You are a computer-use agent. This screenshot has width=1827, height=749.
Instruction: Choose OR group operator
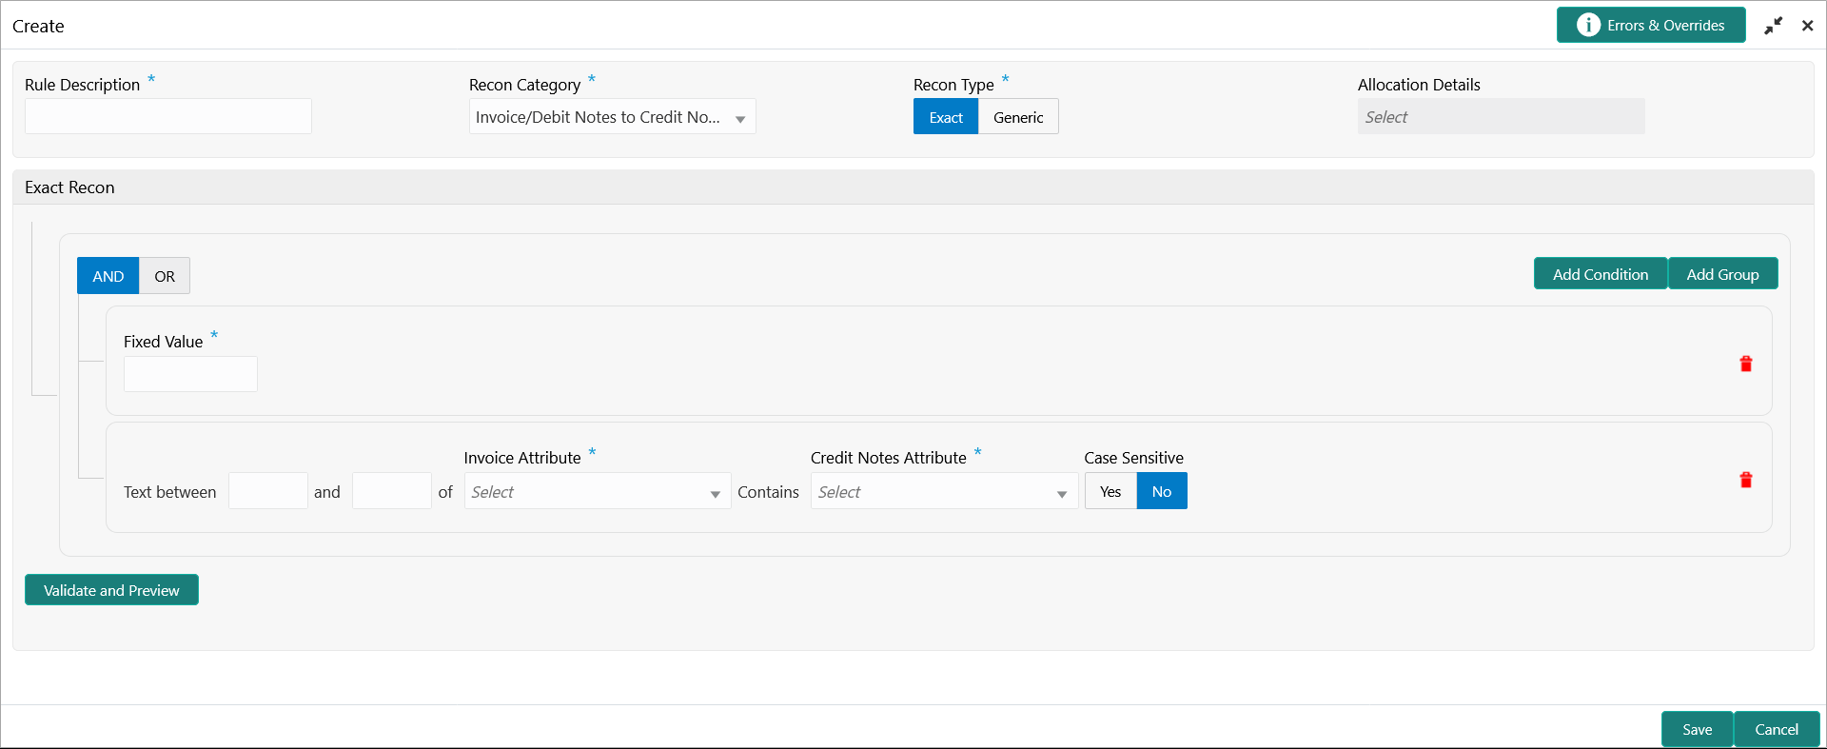pyautogui.click(x=165, y=276)
